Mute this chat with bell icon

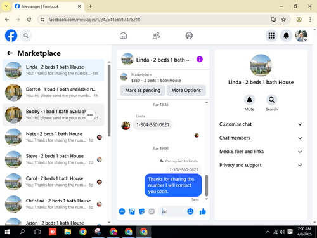point(249,100)
